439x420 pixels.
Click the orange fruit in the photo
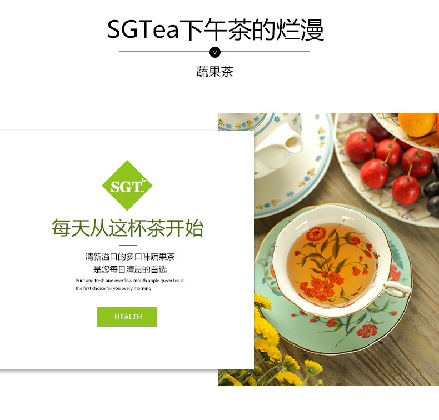(417, 124)
